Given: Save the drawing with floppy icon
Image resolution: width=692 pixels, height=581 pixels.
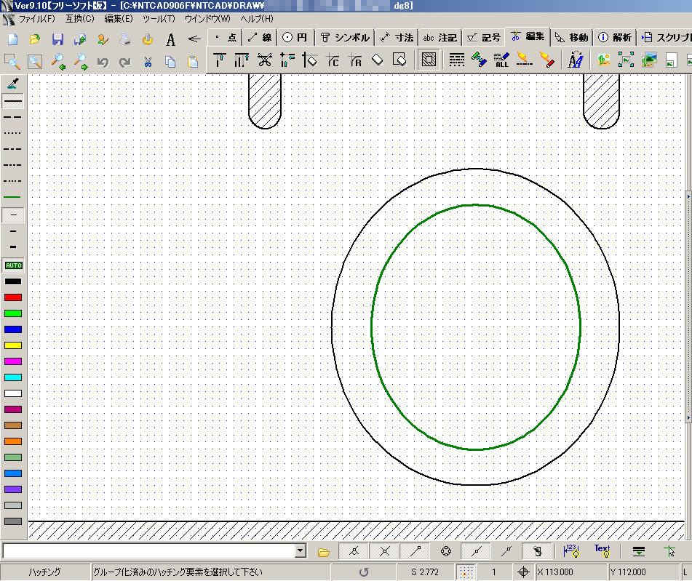Looking at the screenshot, I should [x=57, y=39].
